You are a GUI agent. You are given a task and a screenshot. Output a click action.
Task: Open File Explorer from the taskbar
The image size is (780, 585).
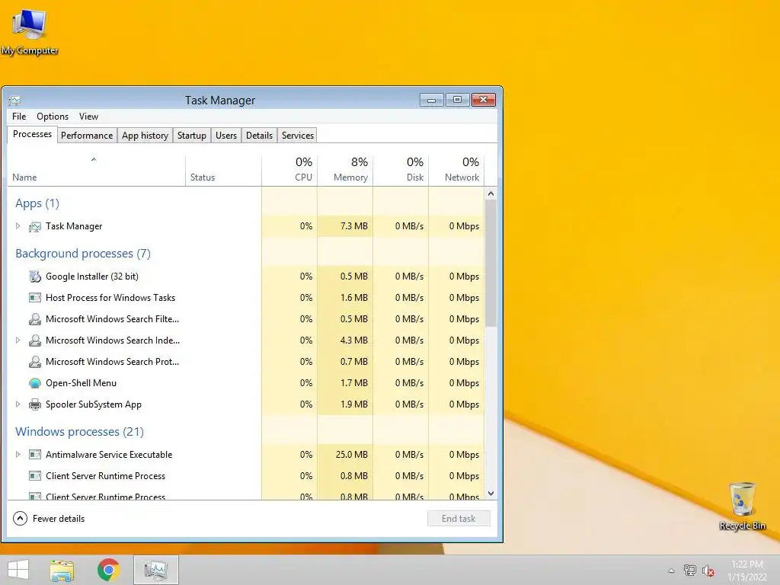click(x=62, y=570)
